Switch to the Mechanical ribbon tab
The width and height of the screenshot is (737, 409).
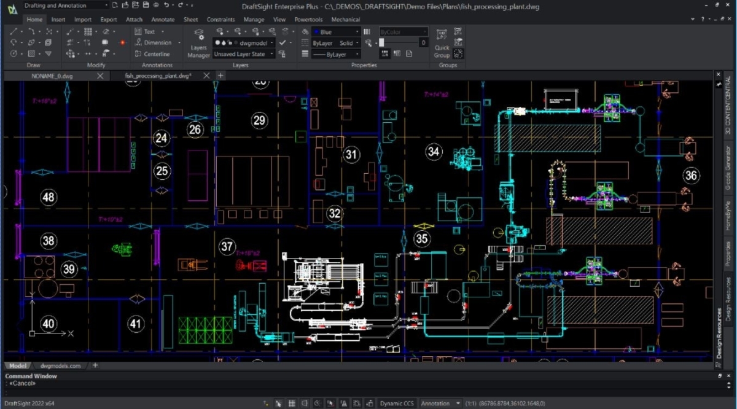pyautogui.click(x=345, y=19)
